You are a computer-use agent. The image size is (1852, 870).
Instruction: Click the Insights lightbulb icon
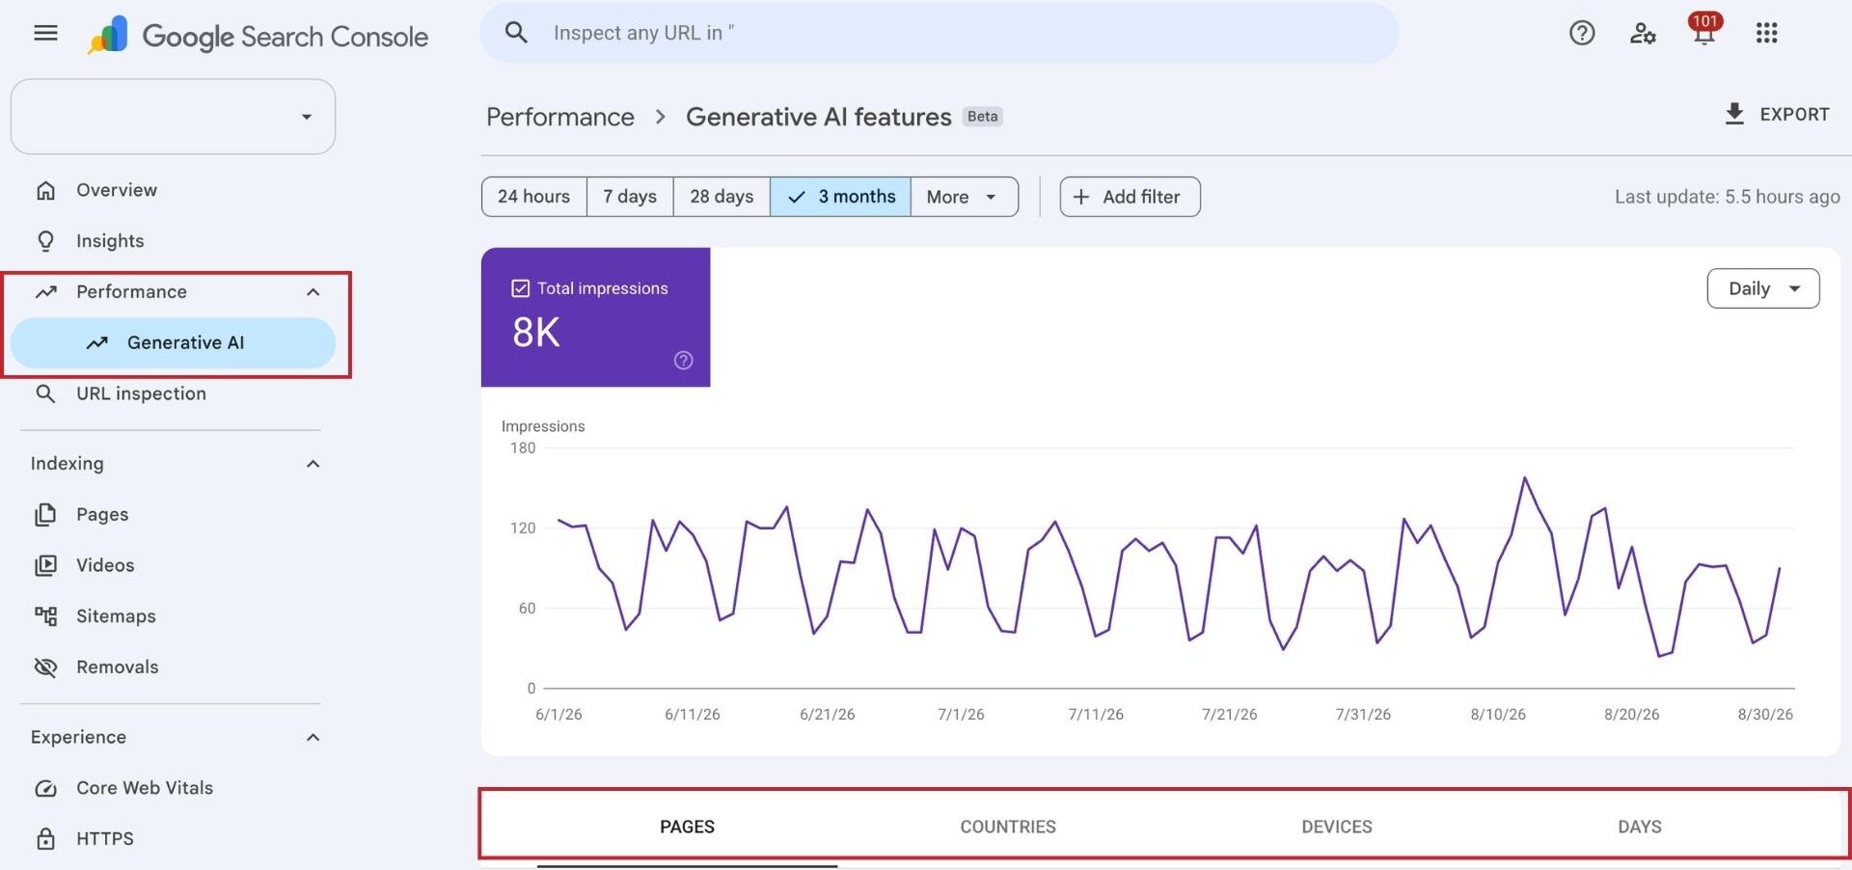[45, 241]
